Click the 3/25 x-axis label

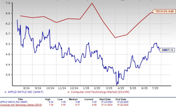click(109, 88)
